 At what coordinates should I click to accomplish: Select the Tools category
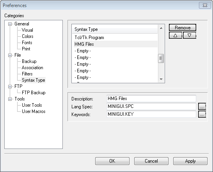pyautogui.click(x=20, y=99)
